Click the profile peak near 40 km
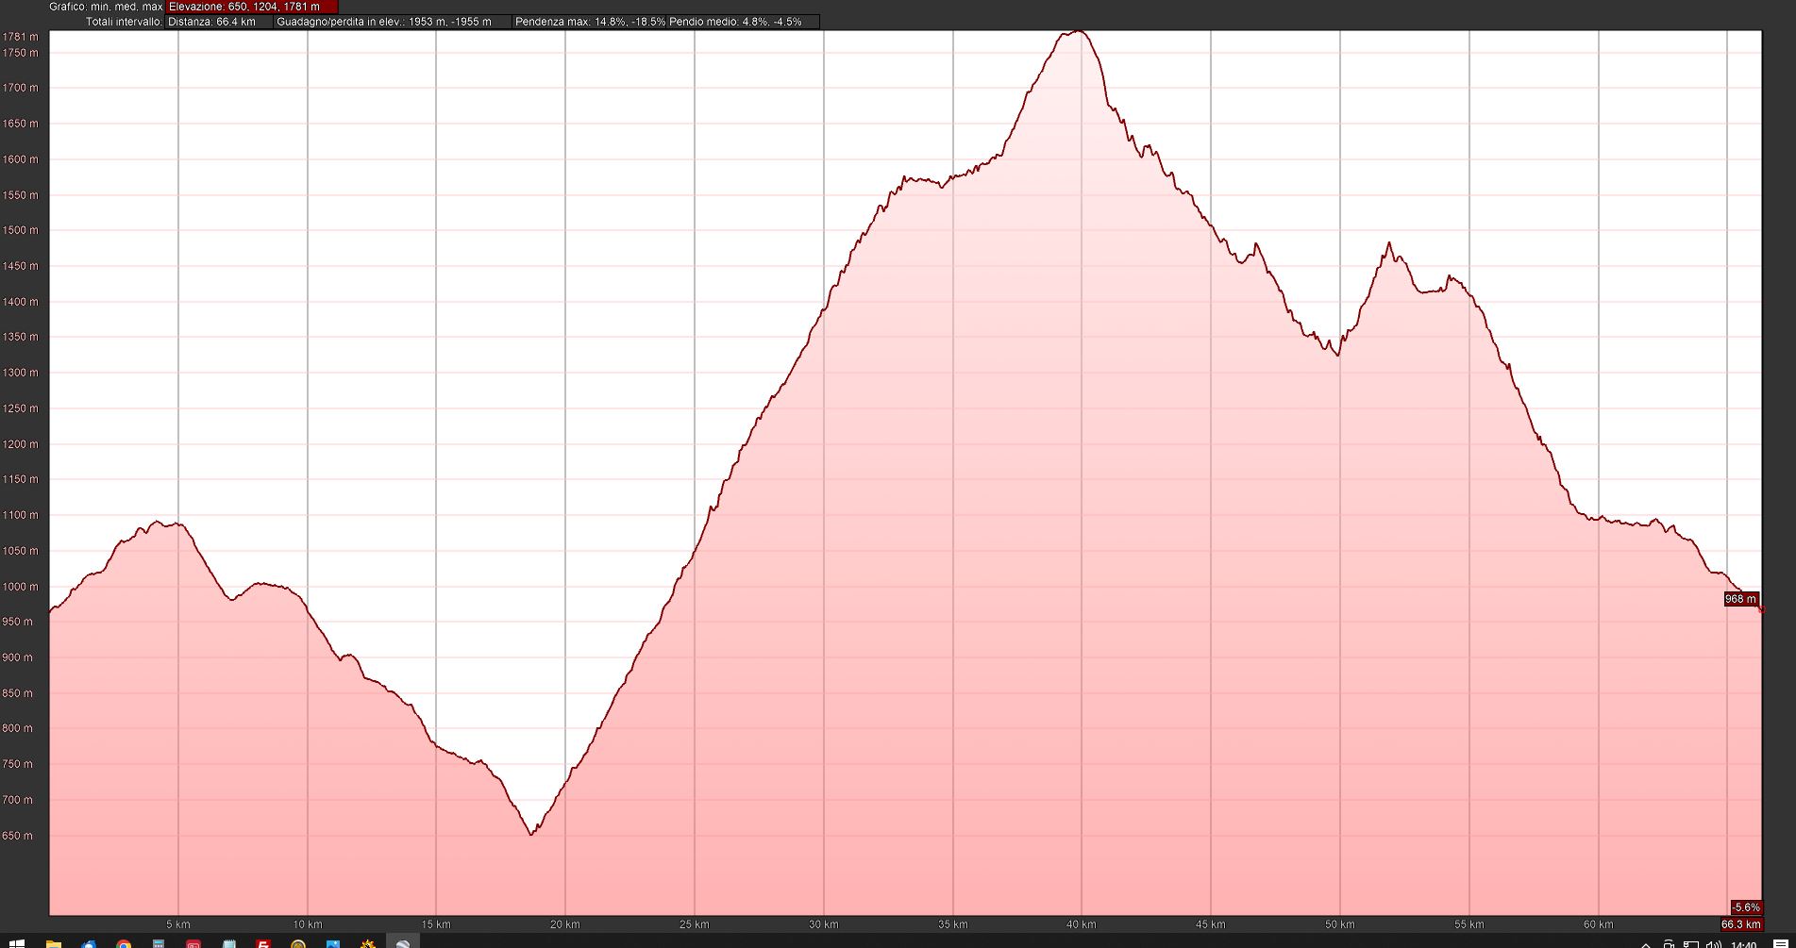 tap(1078, 32)
